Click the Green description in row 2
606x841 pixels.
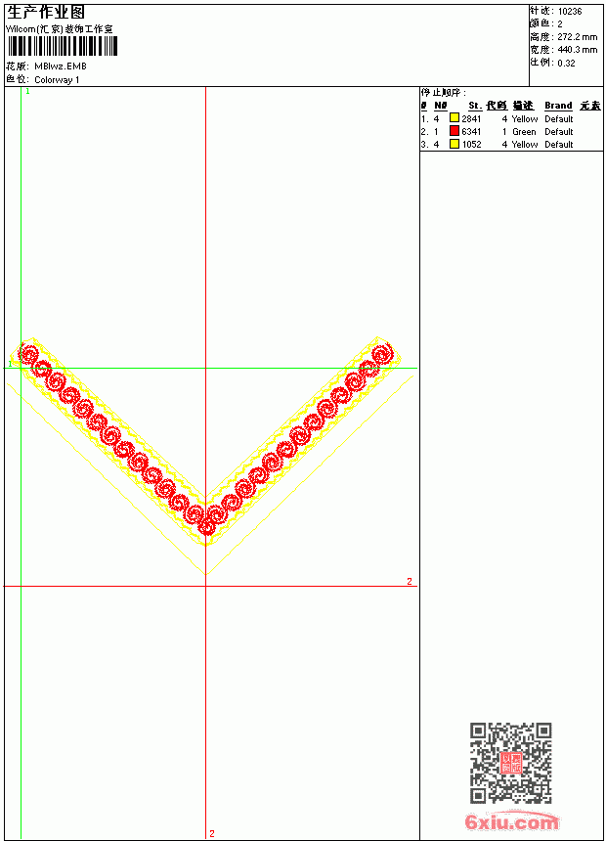pos(524,131)
